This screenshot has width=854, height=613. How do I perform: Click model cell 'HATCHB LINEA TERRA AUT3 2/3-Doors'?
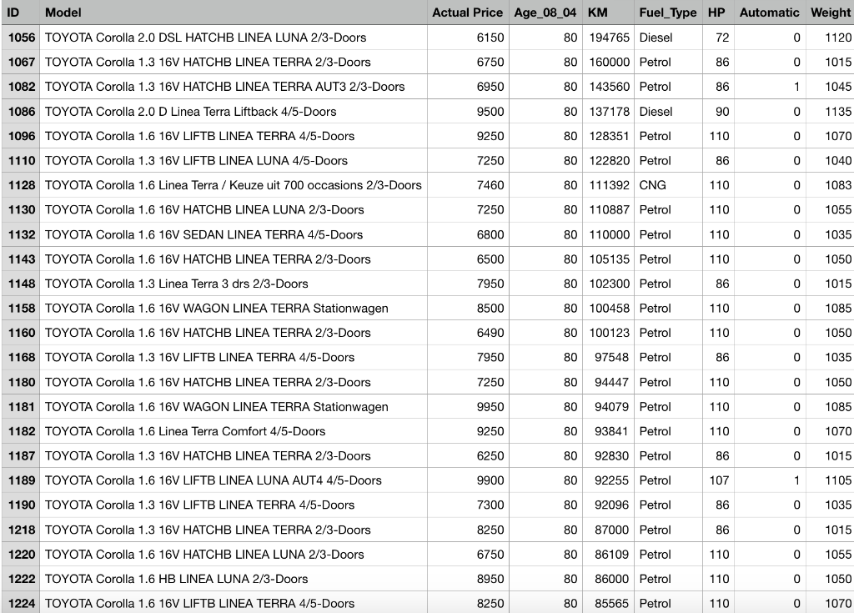[234, 87]
